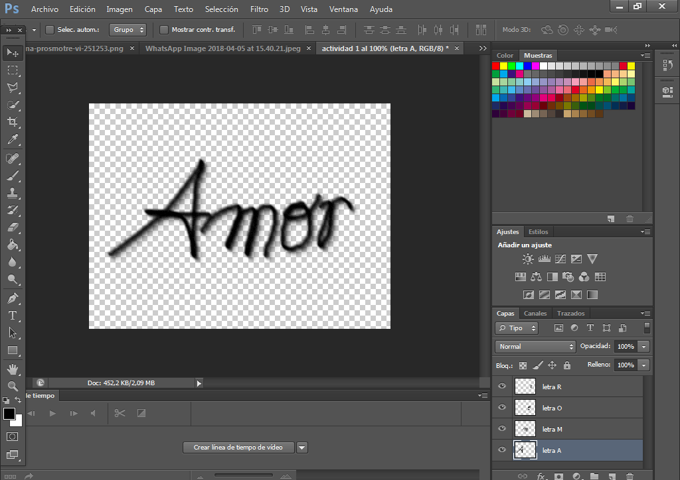Image resolution: width=680 pixels, height=480 pixels.
Task: Select the Healing Brush tool
Action: 13,158
